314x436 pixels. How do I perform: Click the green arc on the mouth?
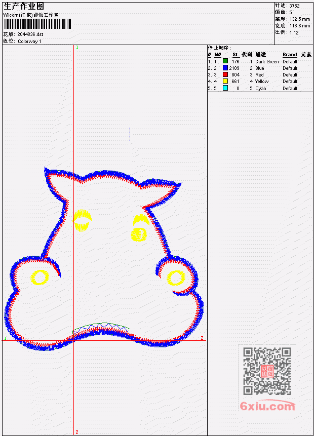101,326
